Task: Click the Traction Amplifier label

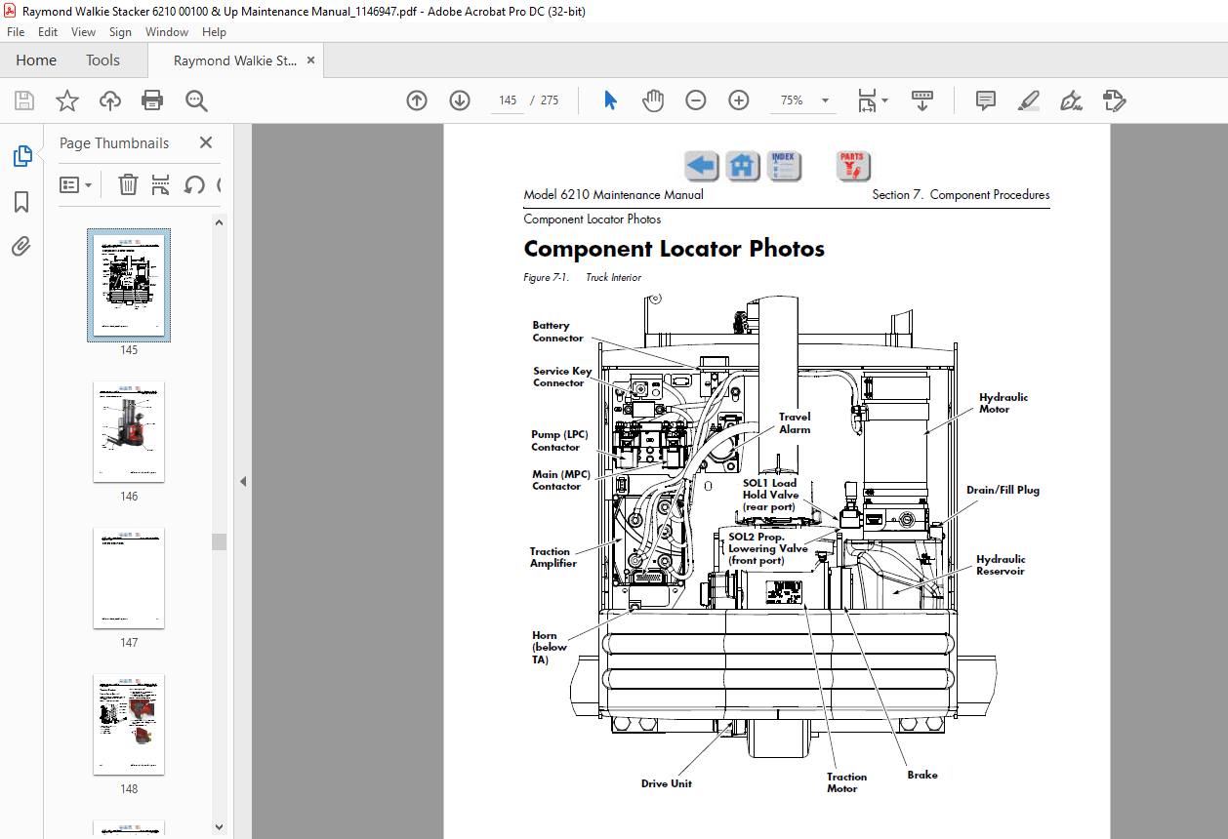Action: [x=553, y=557]
